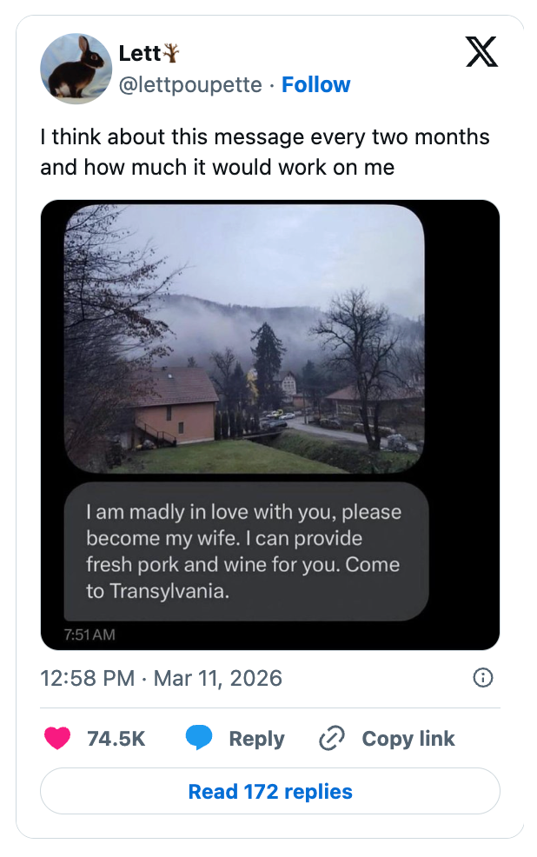Viewport: 537px width, 857px height.
Task: Follow the @lettpoupette account
Action: point(316,84)
